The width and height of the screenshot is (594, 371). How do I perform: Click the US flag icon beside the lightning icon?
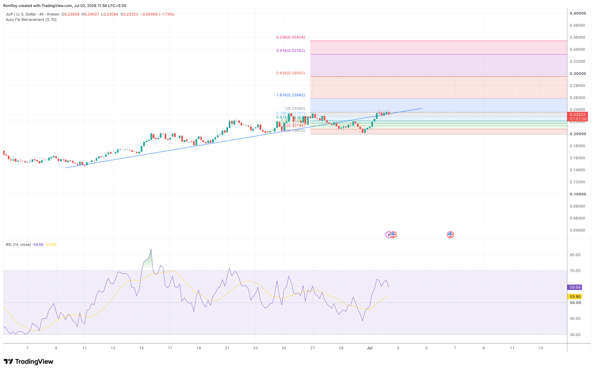(393, 235)
